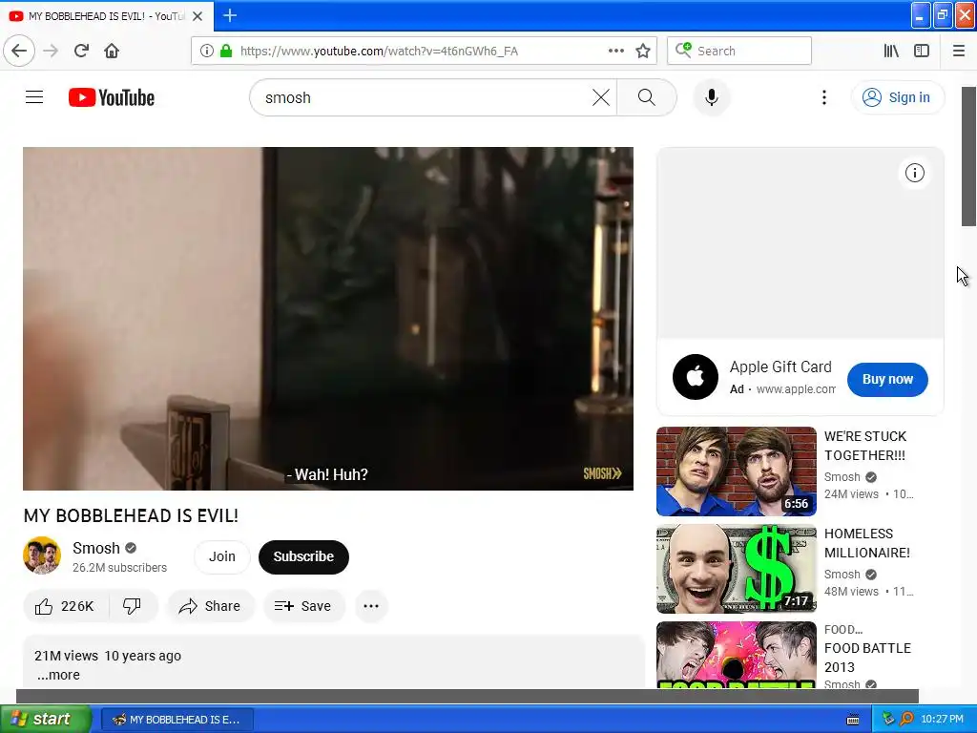Open a new tab with plus icon

tap(230, 15)
